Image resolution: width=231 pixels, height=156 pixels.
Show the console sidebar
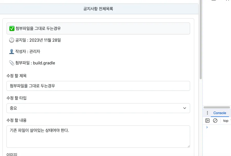(x=207, y=121)
